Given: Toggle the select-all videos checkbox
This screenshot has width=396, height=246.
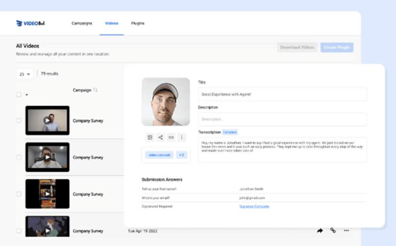Looking at the screenshot, I should (19, 94).
